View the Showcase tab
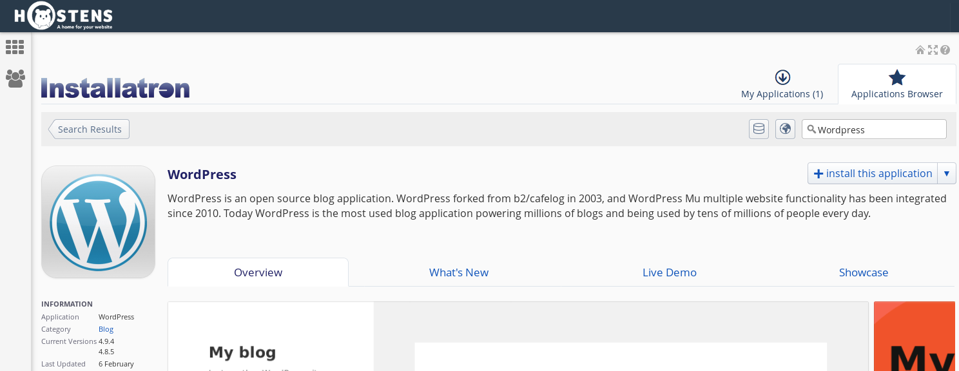This screenshot has height=371, width=959. pos(864,272)
